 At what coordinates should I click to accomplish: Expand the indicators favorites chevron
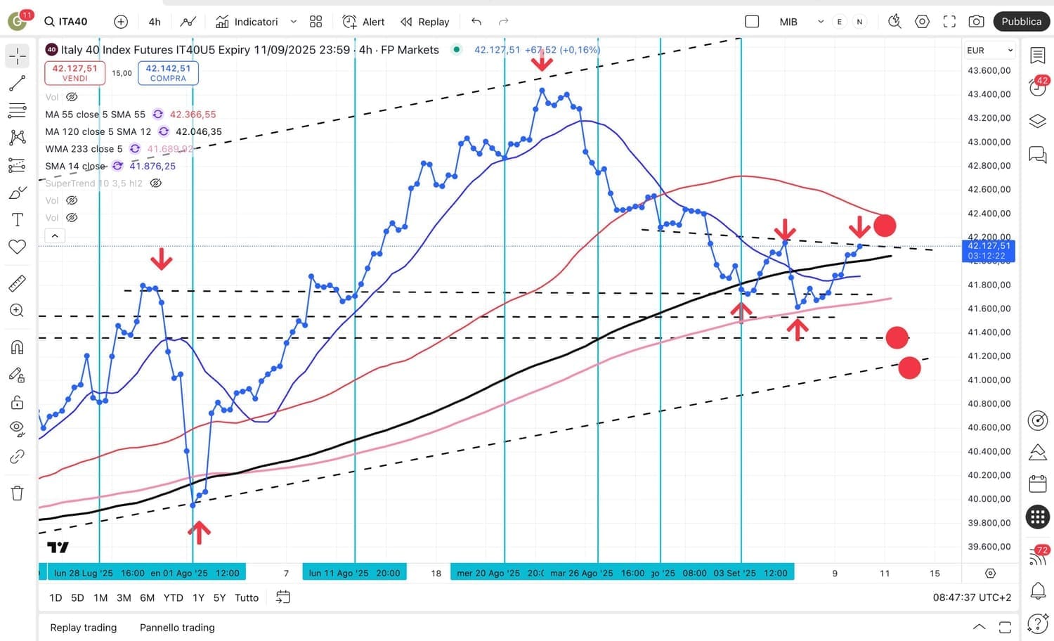[x=294, y=22]
